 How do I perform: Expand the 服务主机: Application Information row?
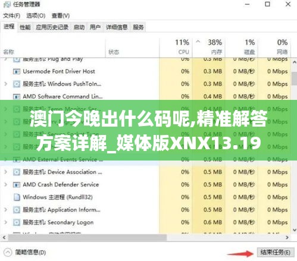click(6, 210)
